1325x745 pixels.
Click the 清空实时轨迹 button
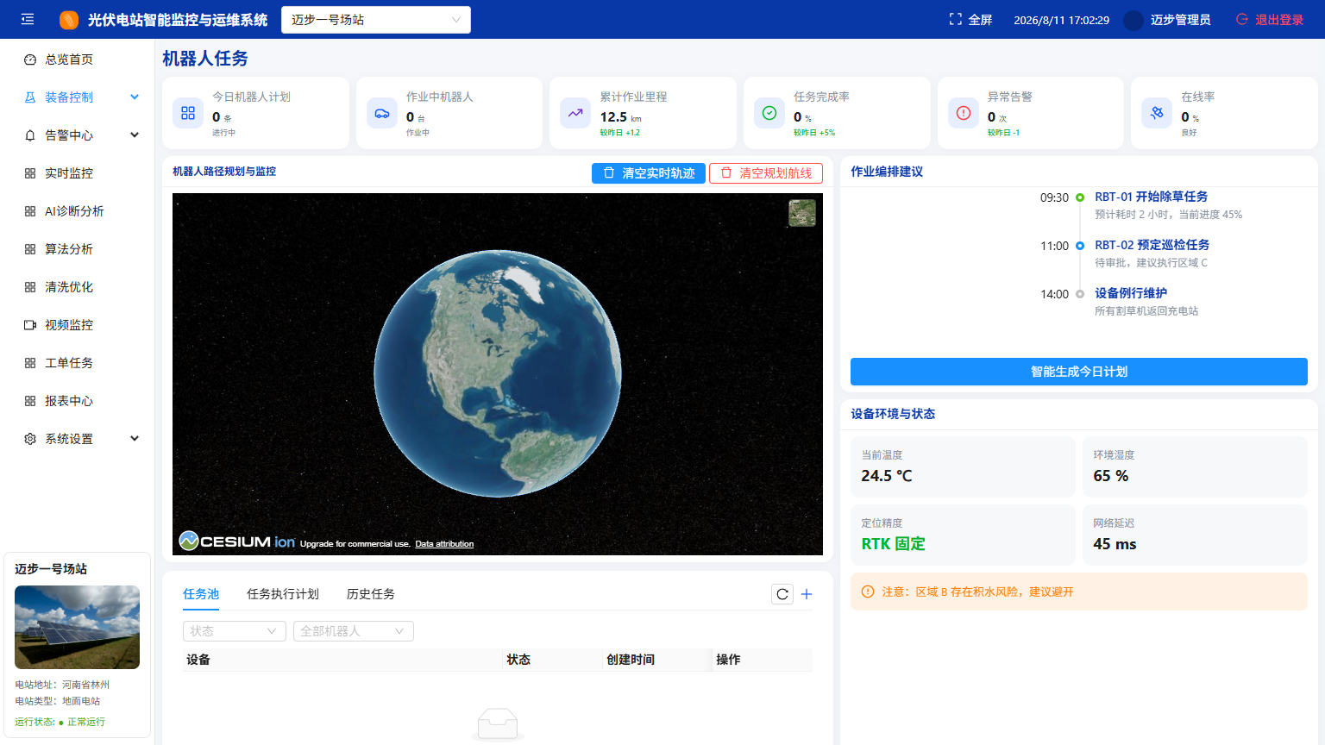coord(649,173)
